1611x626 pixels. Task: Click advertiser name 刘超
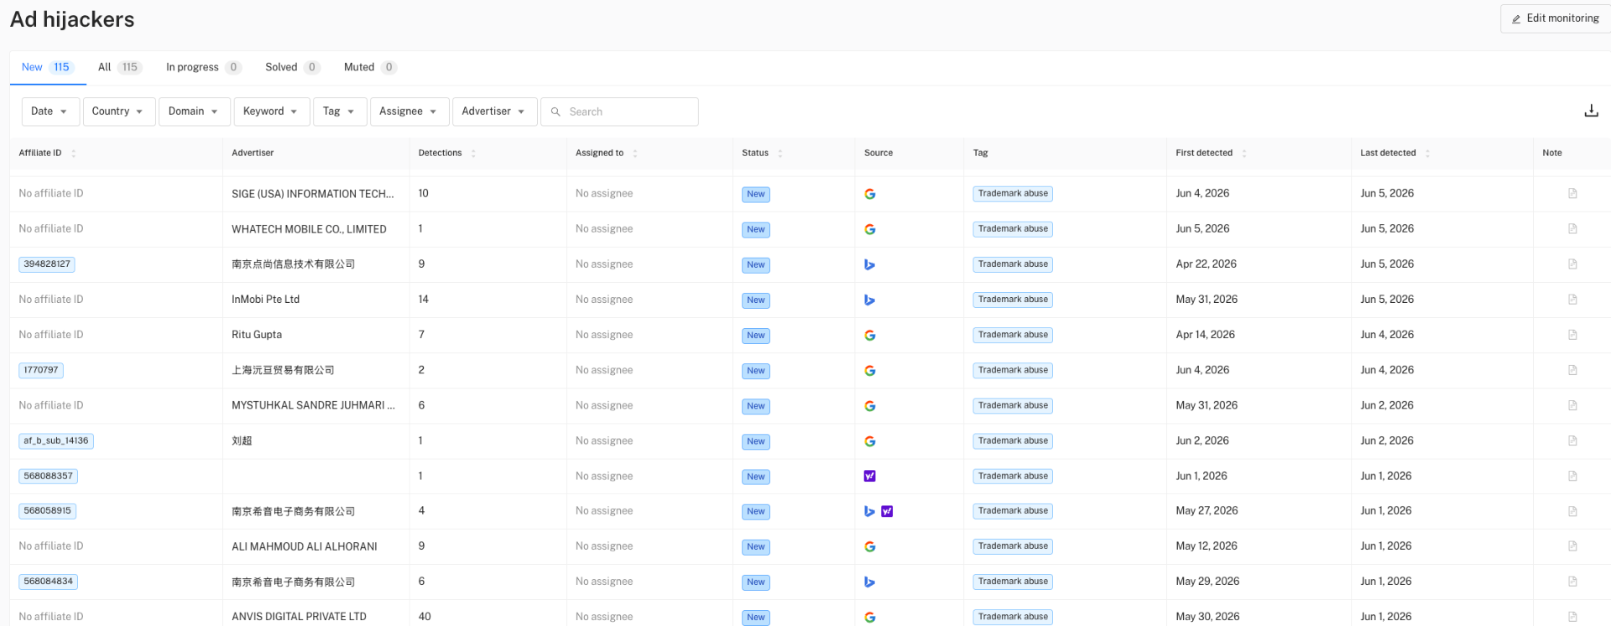point(242,441)
